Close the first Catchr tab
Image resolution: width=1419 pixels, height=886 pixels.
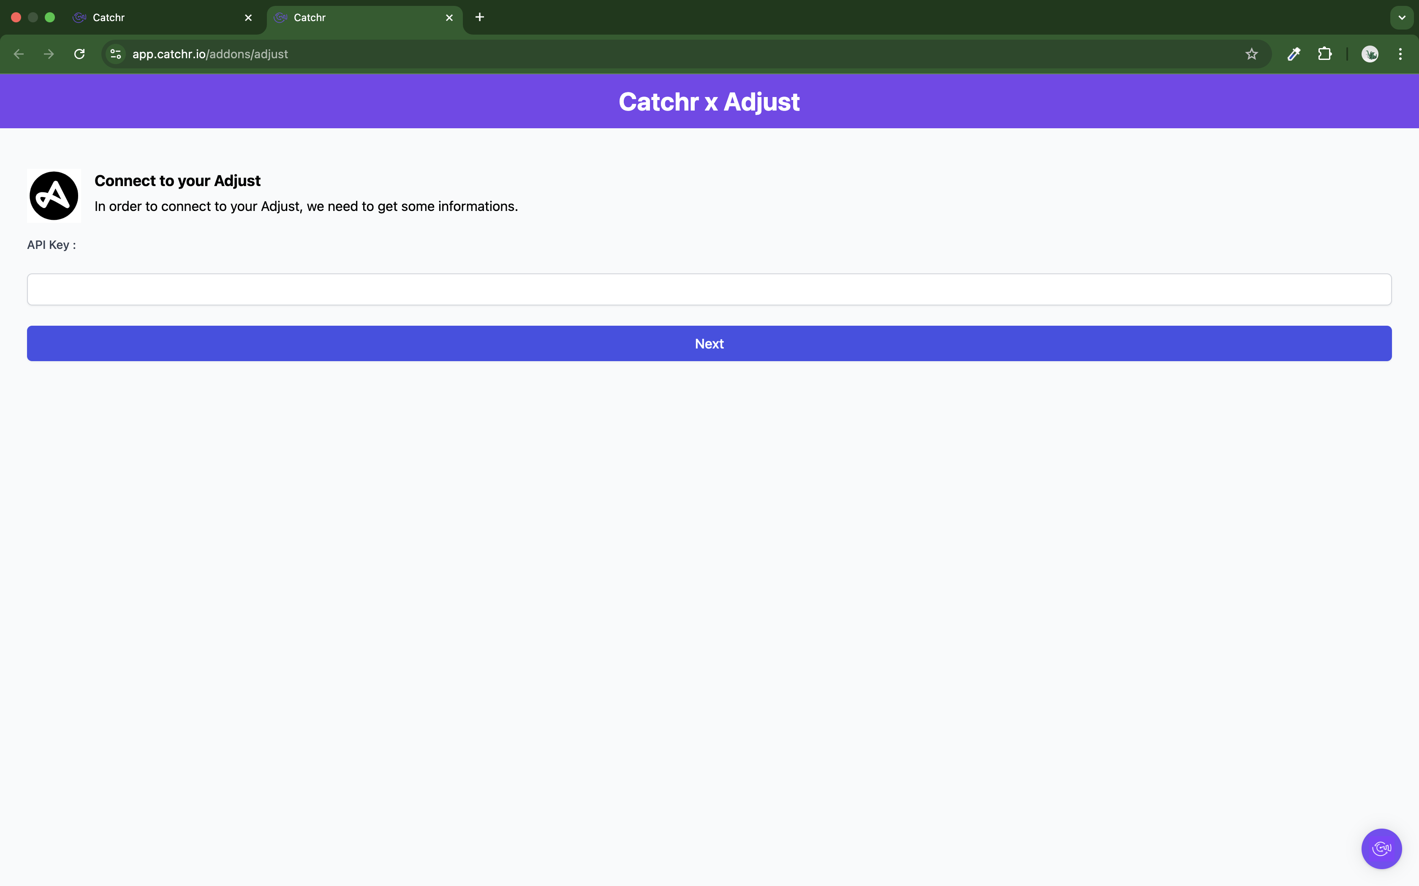click(249, 18)
